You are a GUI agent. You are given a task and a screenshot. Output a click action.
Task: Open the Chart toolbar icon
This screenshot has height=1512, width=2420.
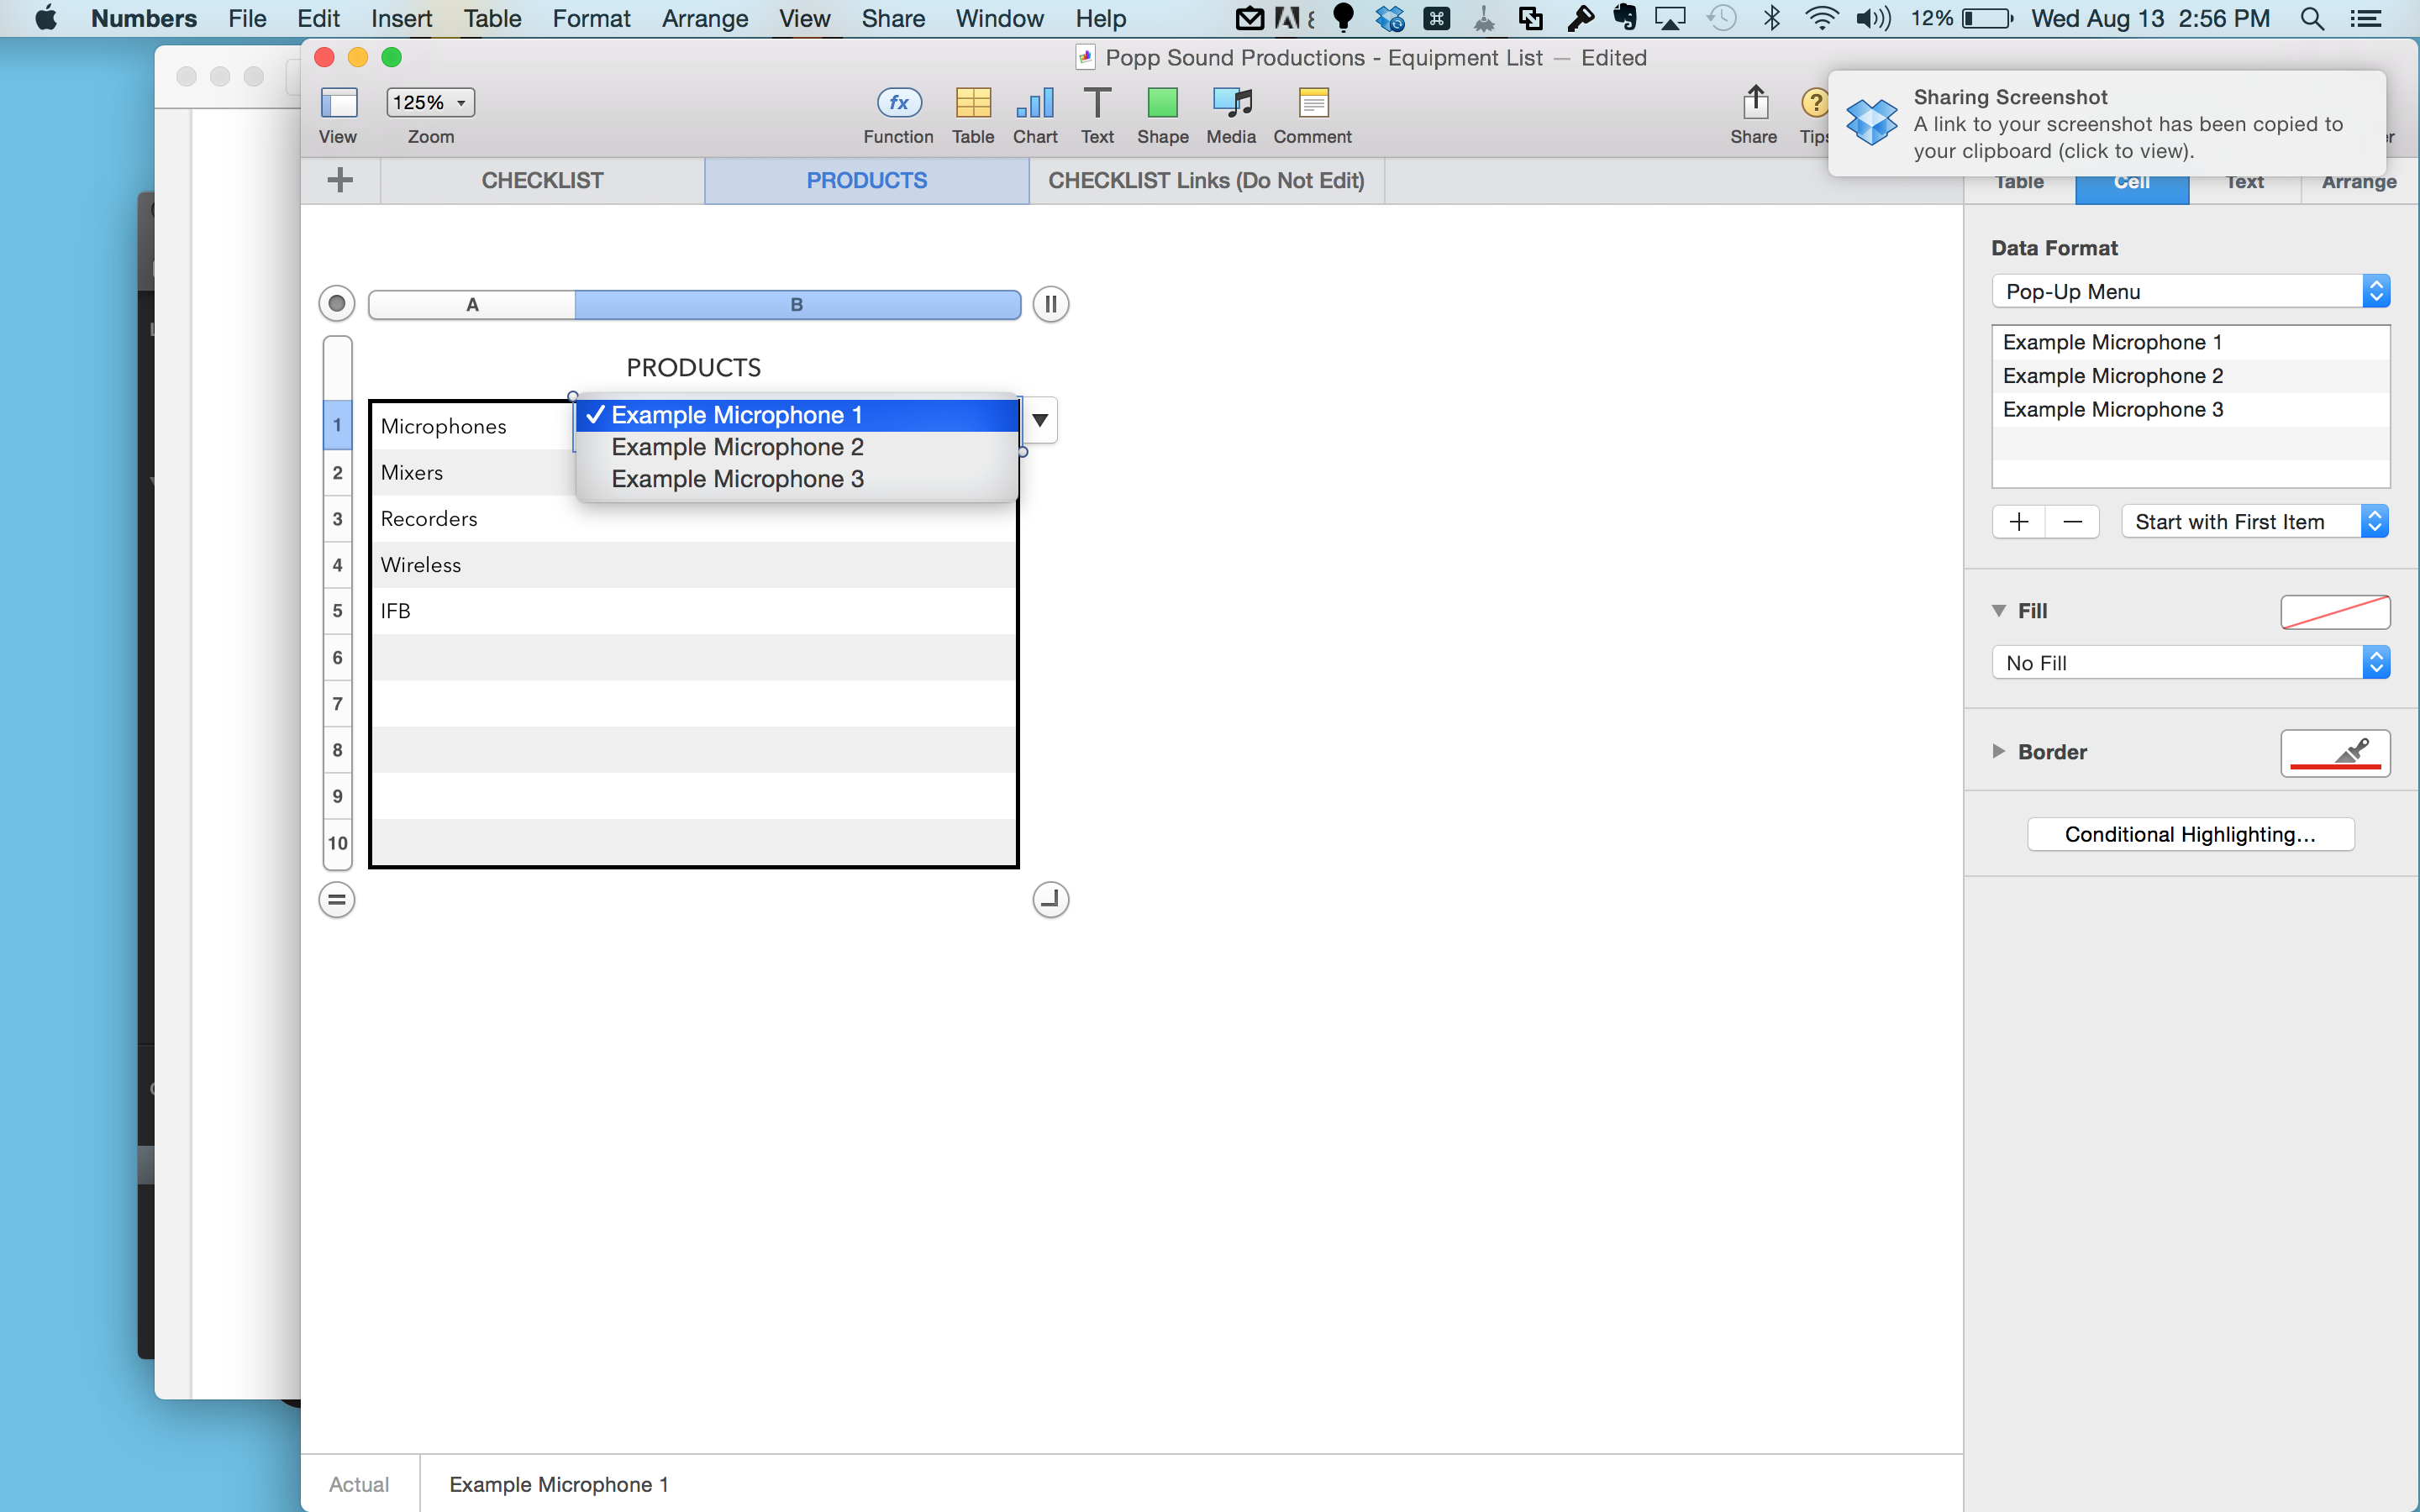1034,103
